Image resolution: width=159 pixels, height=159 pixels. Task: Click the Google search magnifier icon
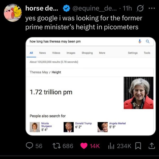(148, 42)
